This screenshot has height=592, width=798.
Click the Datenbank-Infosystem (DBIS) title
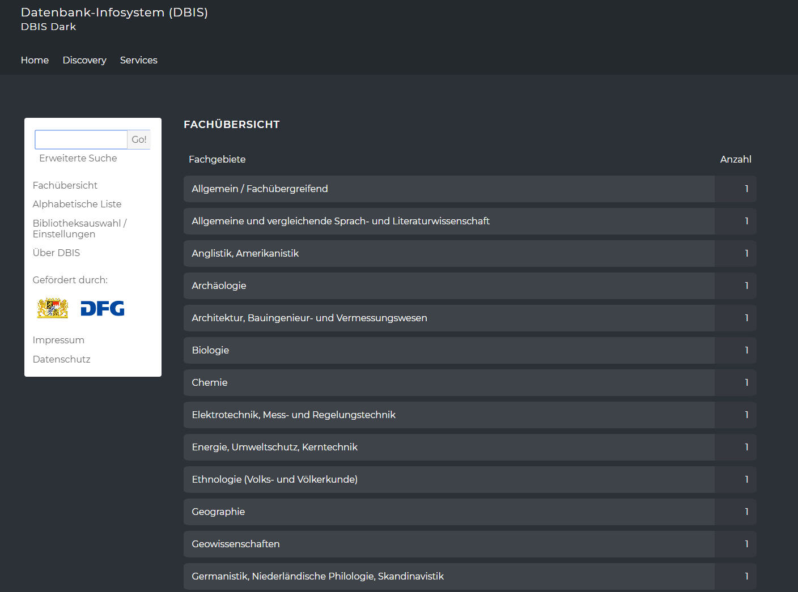114,12
